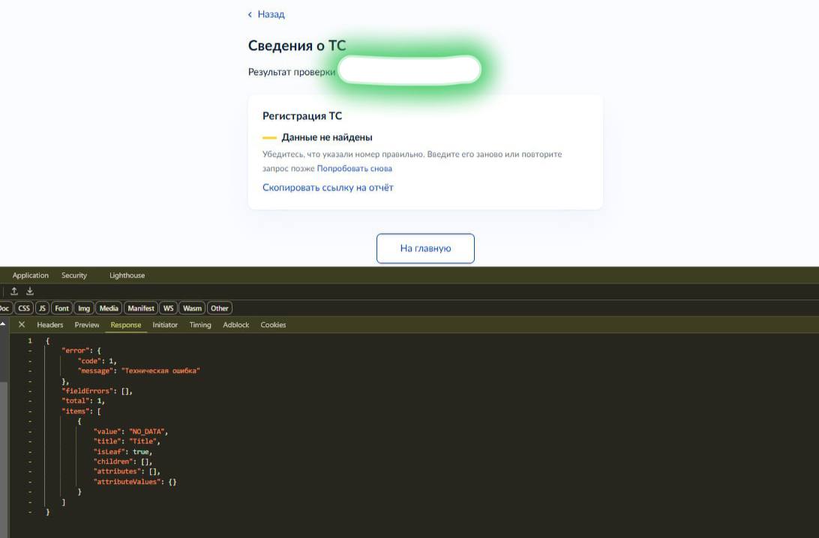Enable the Font request filter
Viewport: 819px width, 538px height.
tap(61, 308)
